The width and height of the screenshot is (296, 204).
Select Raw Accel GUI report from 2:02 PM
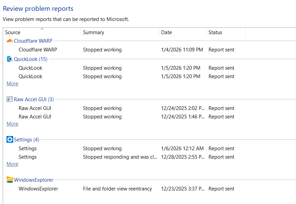[x=35, y=108]
